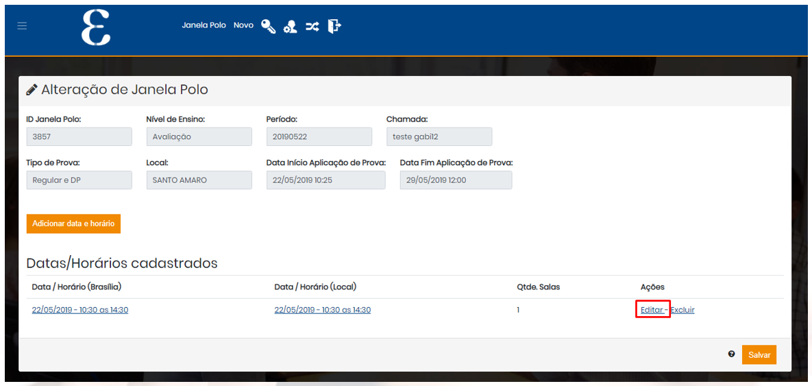Click the Nível de Ensino field
This screenshot has width=812, height=386.
tap(199, 137)
